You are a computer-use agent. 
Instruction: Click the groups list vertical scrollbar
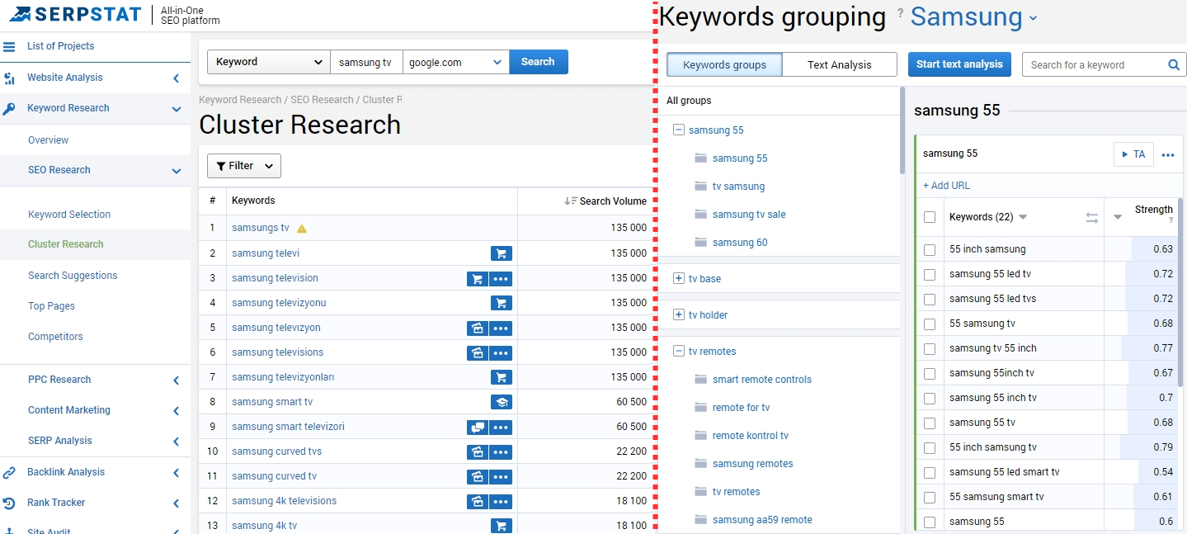[902, 130]
